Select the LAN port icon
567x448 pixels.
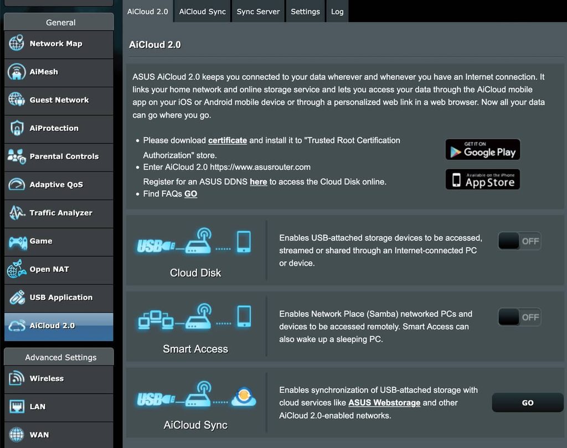pos(17,407)
